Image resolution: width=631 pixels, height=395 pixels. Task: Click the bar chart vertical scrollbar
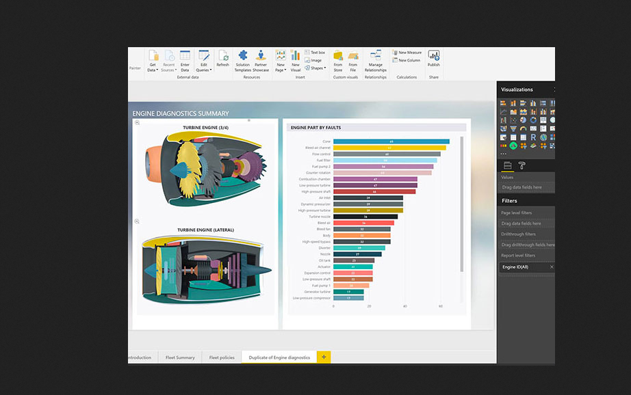pyautogui.click(x=462, y=205)
